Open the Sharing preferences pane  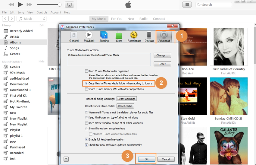[x=104, y=37]
